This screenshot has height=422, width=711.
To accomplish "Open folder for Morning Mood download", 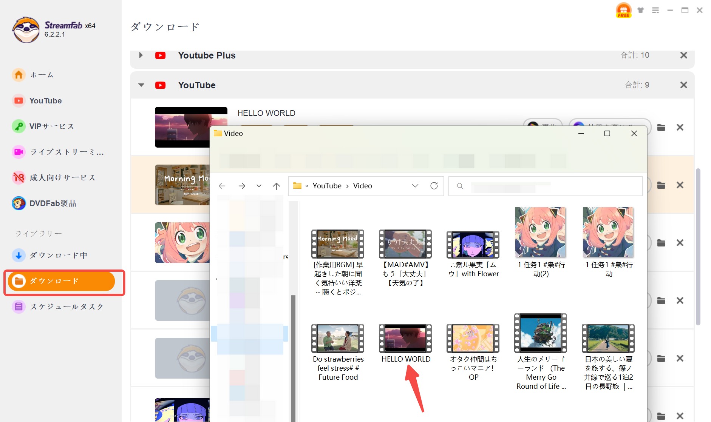I will pyautogui.click(x=661, y=185).
